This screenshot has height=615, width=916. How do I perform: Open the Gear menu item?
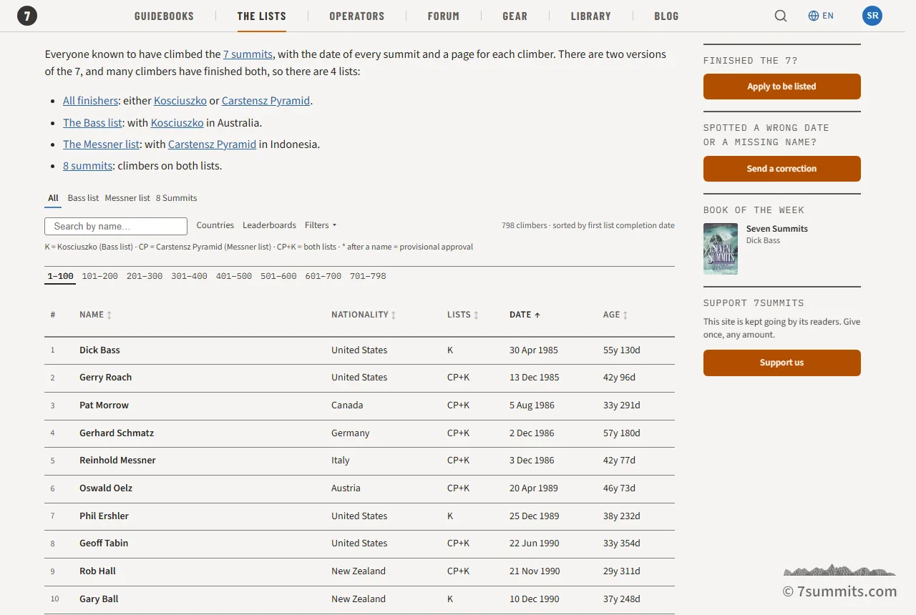(515, 16)
